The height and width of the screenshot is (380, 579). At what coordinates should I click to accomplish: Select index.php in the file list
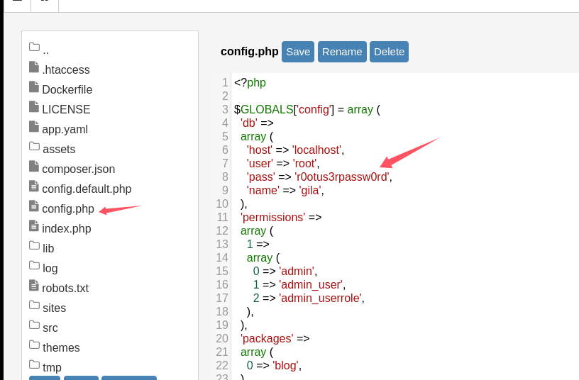pos(66,229)
